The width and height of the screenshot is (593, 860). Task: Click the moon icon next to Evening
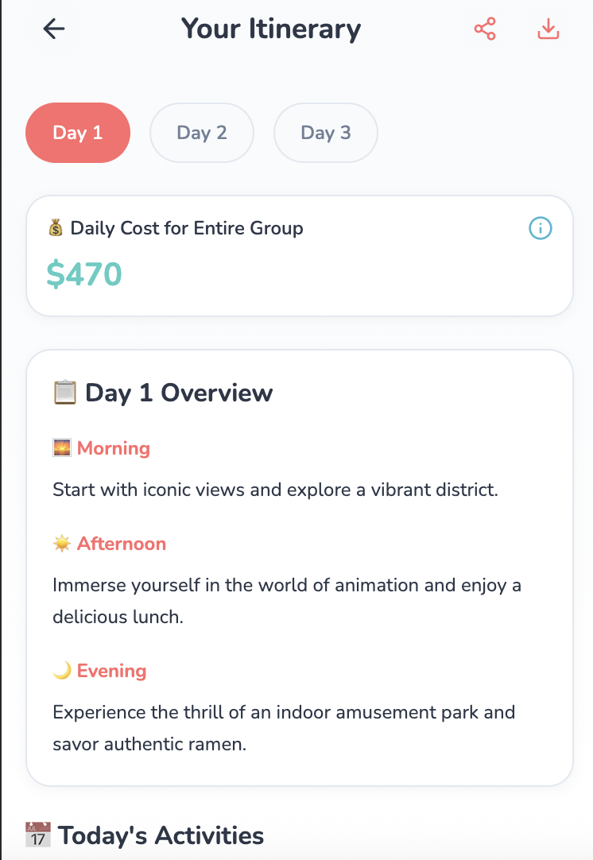tap(62, 670)
